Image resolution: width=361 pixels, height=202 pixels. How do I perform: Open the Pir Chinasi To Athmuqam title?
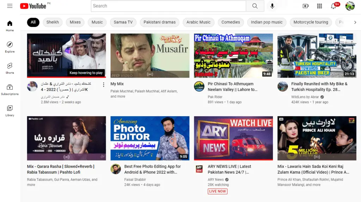click(x=233, y=87)
